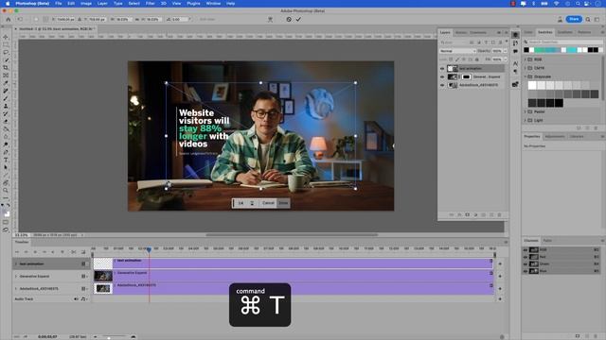Click the blue Share button
The width and height of the screenshot is (606, 340).
(574, 19)
